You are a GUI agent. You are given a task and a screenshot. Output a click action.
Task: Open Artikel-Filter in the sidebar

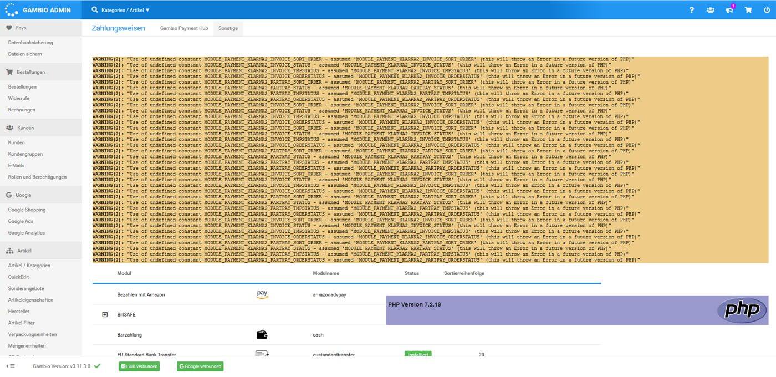(x=21, y=323)
